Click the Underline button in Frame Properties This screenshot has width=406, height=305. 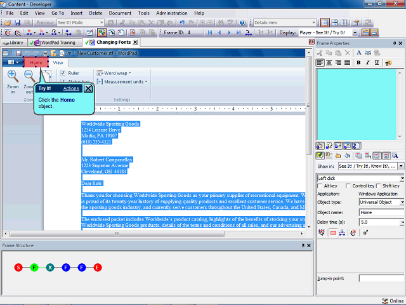point(377,63)
